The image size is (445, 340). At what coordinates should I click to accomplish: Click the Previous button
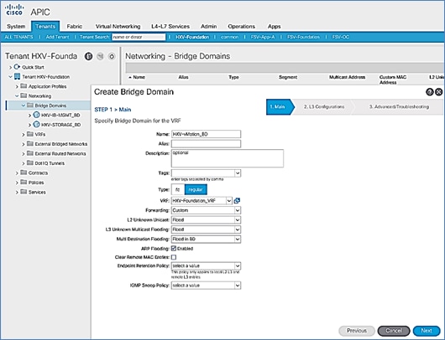point(357,331)
